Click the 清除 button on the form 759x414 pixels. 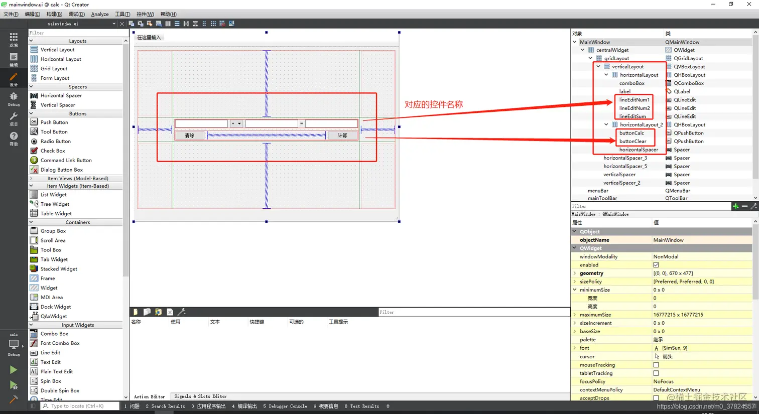189,135
